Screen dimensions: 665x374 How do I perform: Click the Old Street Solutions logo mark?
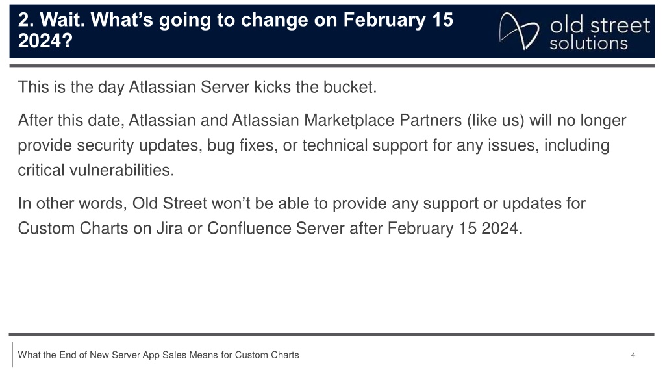pyautogui.click(x=519, y=31)
